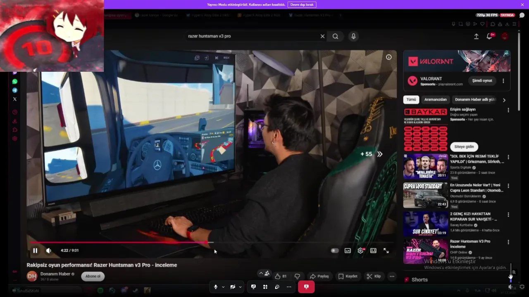529x297 pixels.
Task: Open the Sports Digitale video thumbnail
Action: pyautogui.click(x=425, y=166)
